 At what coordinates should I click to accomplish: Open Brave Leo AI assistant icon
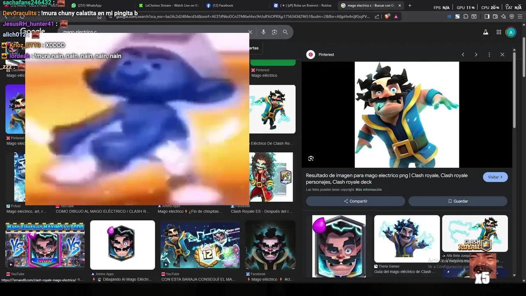(503, 17)
